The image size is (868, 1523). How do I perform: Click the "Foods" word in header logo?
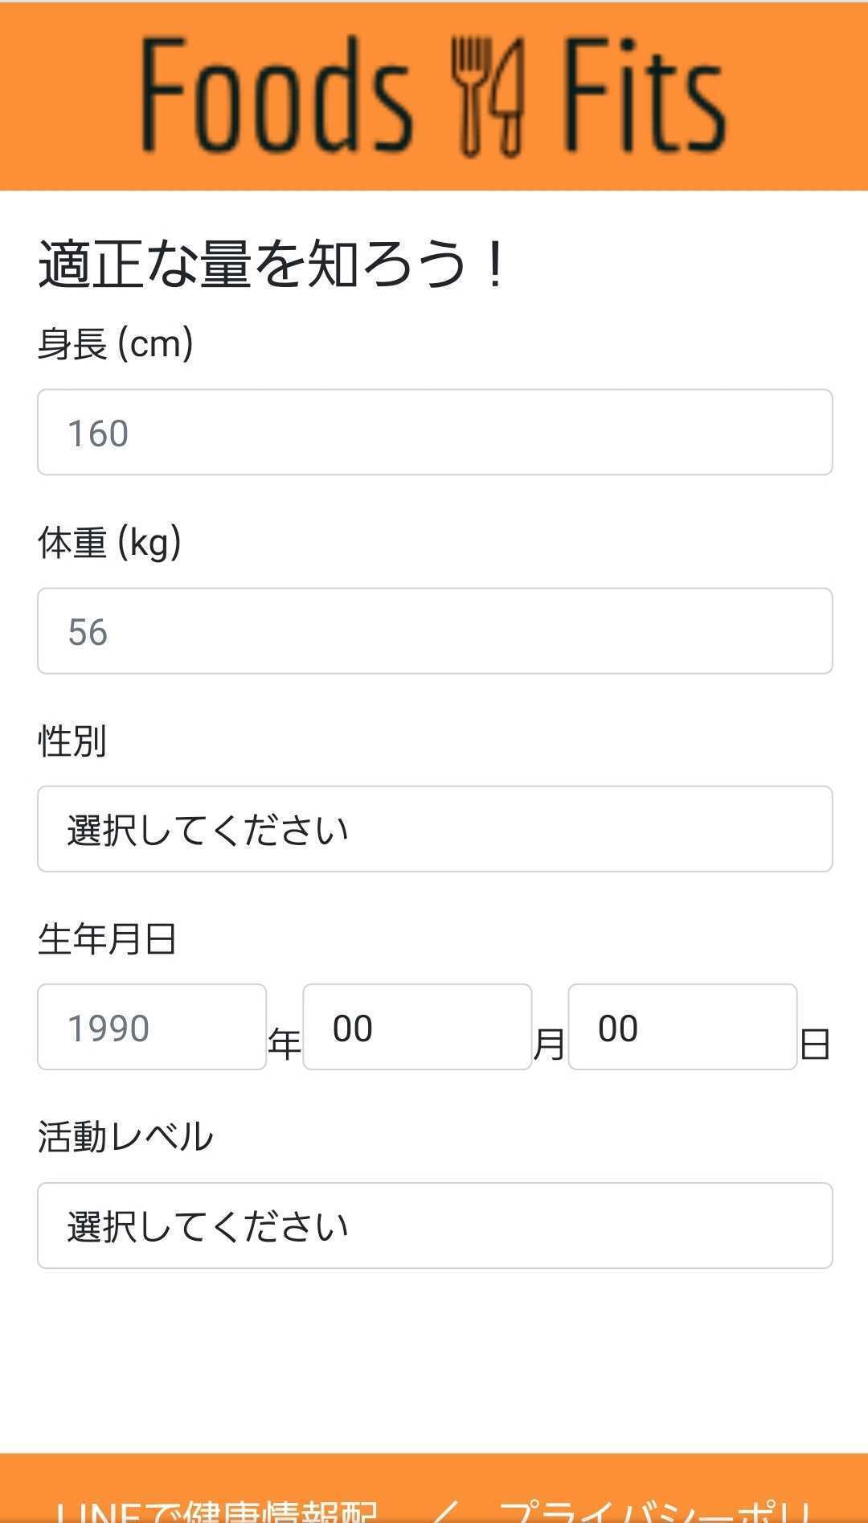click(x=276, y=96)
